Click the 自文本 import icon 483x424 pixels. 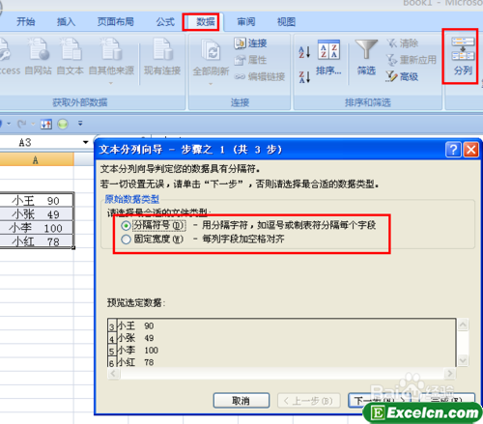point(71,56)
